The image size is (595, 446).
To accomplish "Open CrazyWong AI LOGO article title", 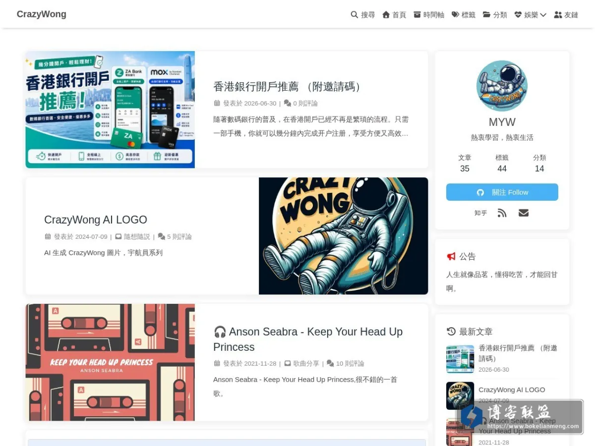I will pos(96,220).
